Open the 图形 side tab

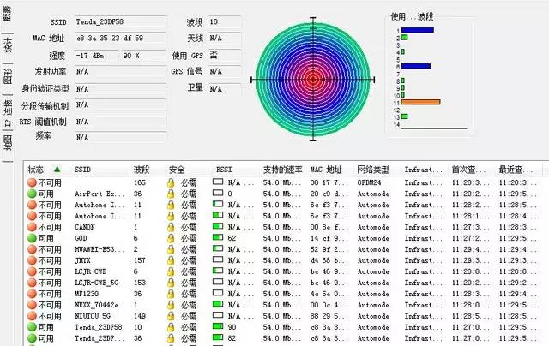(x=8, y=76)
